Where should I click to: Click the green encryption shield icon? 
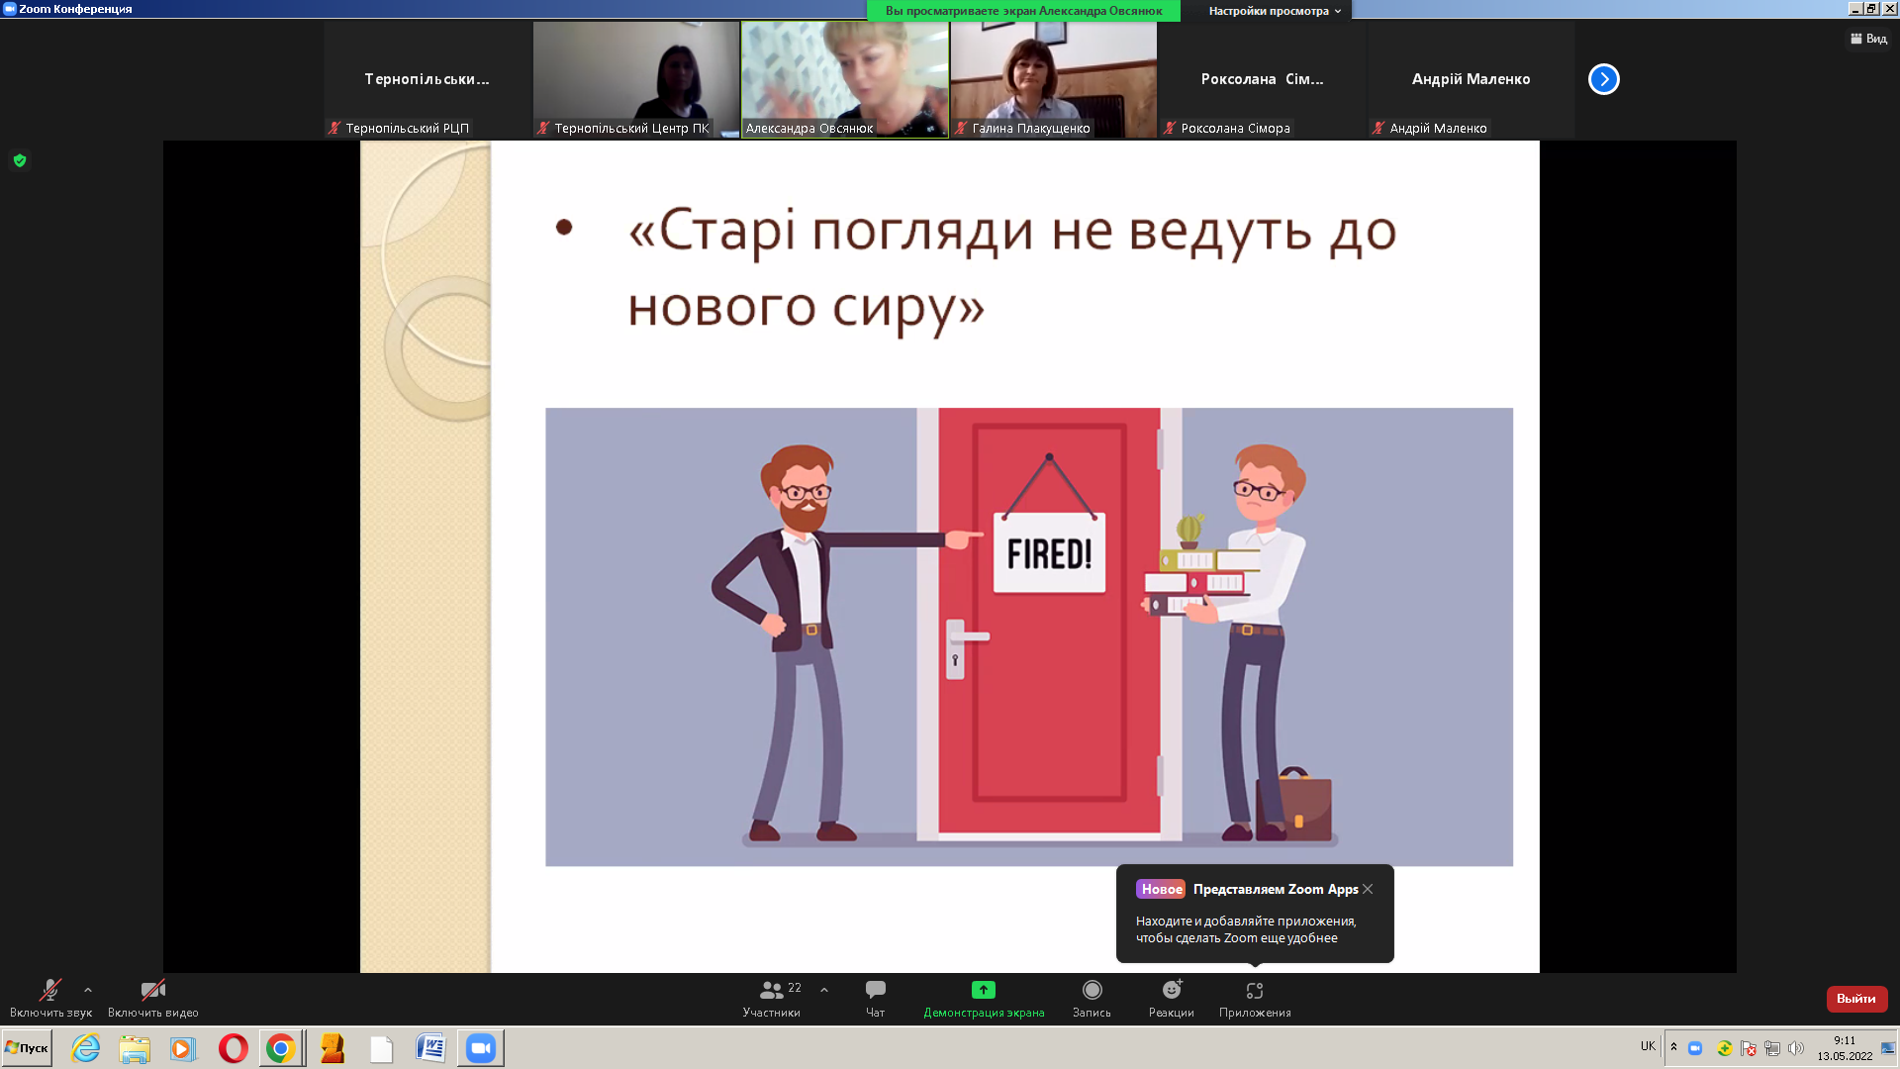pyautogui.click(x=20, y=160)
